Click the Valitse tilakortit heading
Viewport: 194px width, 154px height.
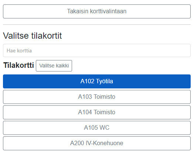[x=33, y=36]
